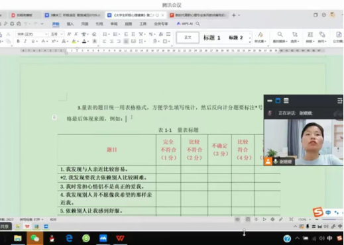
Task: Click the bulleted list icon
Action: point(105,34)
